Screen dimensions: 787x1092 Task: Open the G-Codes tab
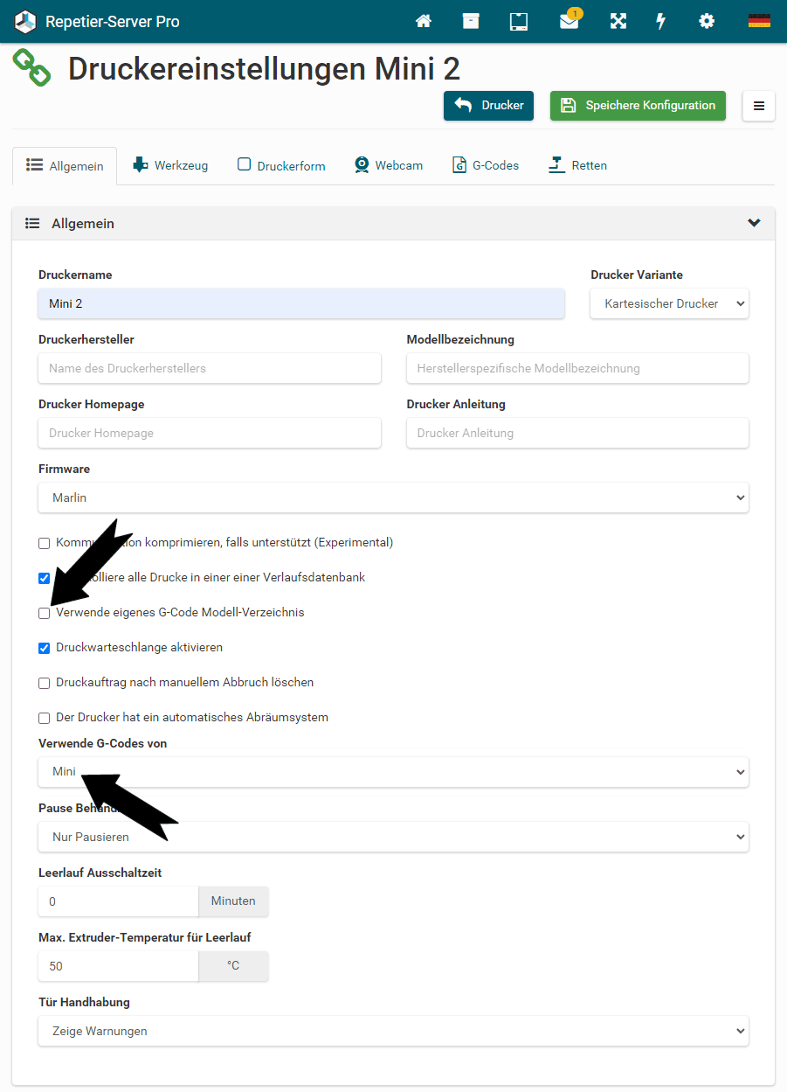click(x=486, y=165)
